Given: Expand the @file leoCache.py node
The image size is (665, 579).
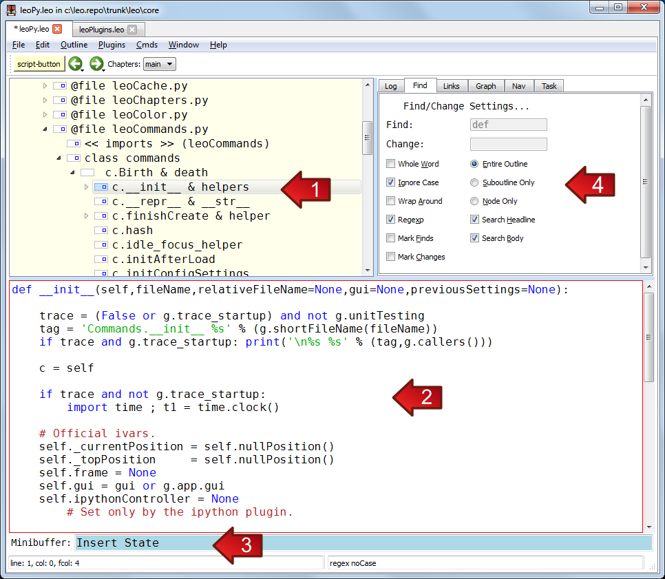Looking at the screenshot, I should coord(45,85).
